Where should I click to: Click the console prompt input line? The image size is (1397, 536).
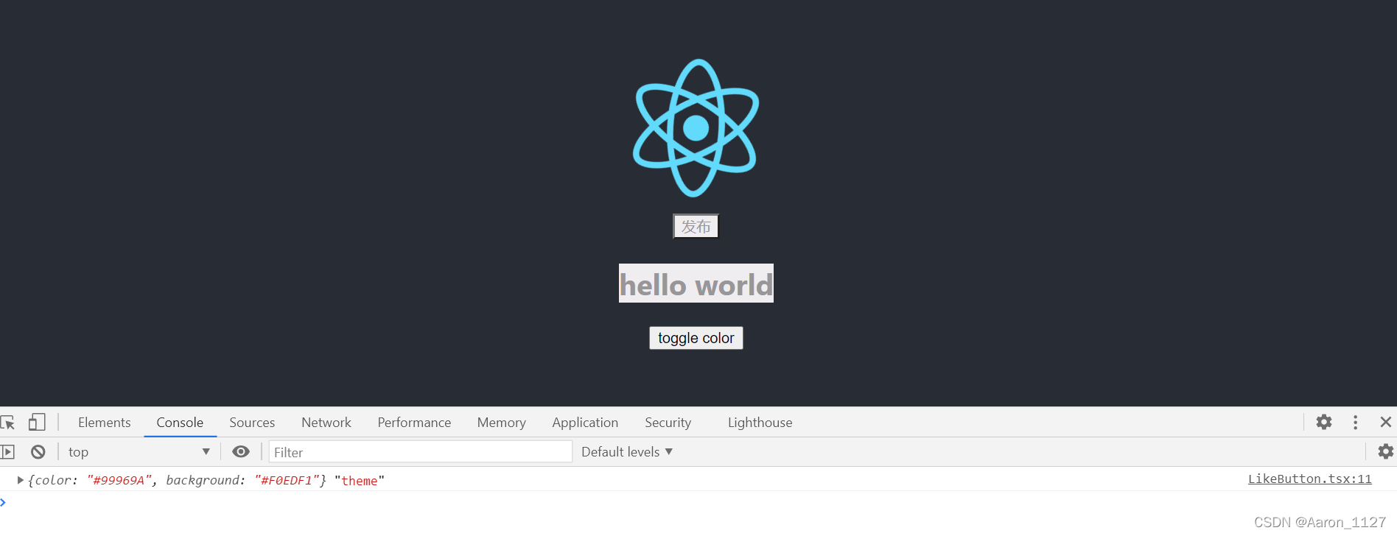click(x=698, y=503)
